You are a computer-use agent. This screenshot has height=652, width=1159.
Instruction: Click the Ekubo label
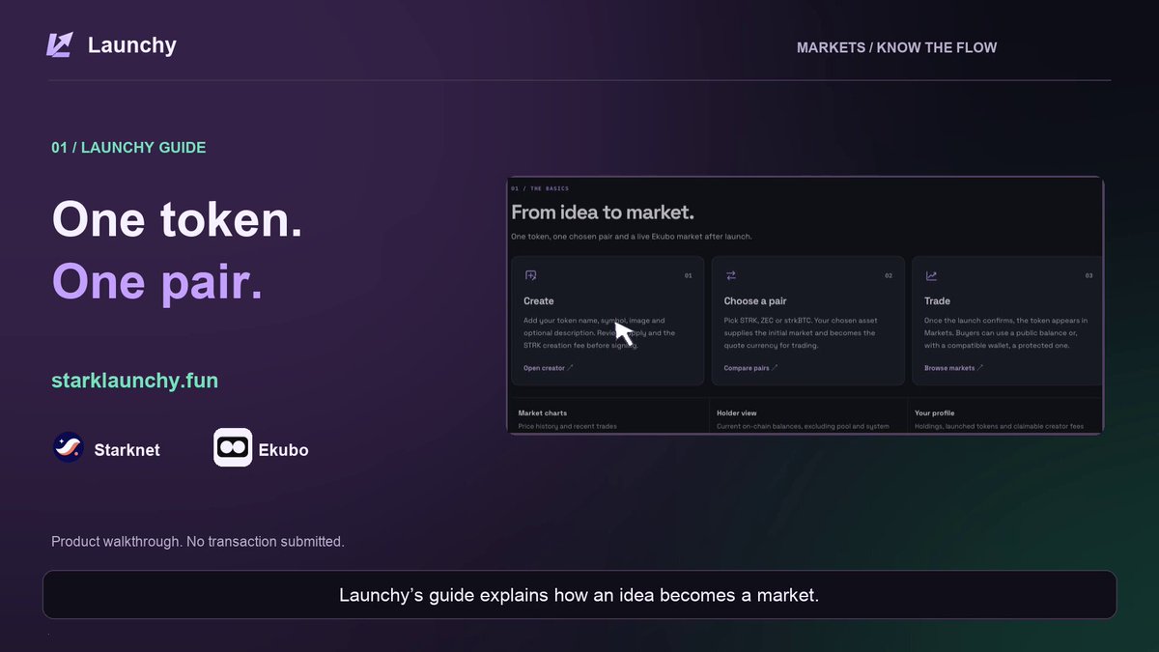click(284, 450)
